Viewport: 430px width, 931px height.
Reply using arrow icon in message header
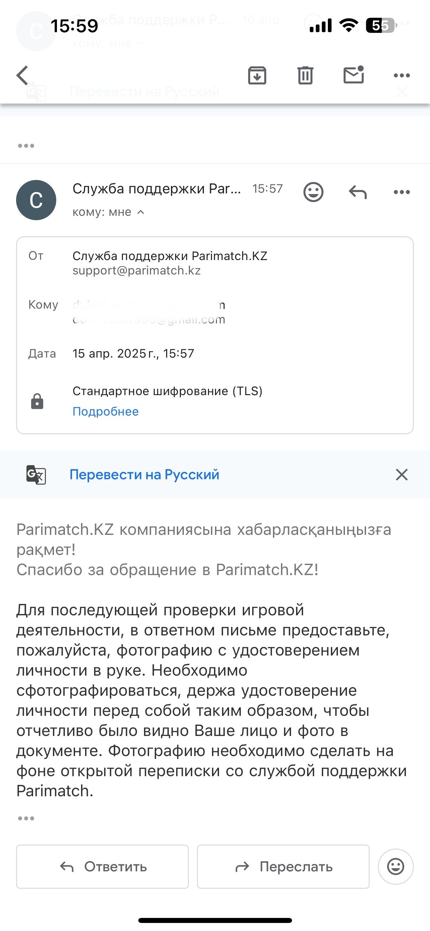[x=357, y=192]
